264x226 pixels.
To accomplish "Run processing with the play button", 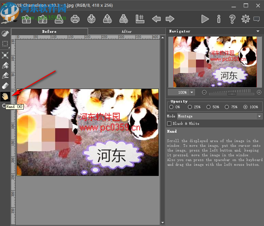I will tap(205, 19).
